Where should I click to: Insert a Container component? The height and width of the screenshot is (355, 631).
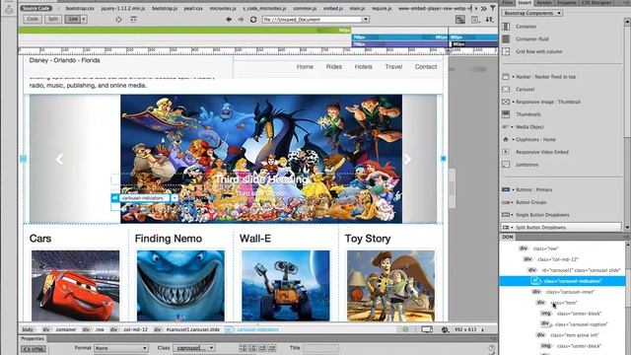click(x=526, y=27)
